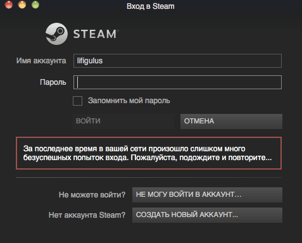
Task: Click the Вход в Steam window title
Action: 151,6
